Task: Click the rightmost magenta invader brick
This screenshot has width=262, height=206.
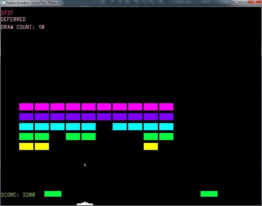Action: click(166, 107)
